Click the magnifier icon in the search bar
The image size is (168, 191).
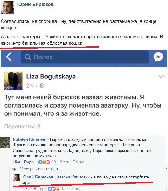[x=28, y=57]
